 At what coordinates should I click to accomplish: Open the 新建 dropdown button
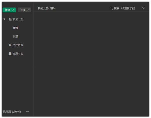pyautogui.click(x=9, y=10)
